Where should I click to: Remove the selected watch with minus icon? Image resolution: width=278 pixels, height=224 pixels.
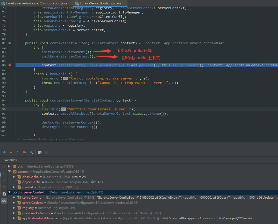(4, 174)
